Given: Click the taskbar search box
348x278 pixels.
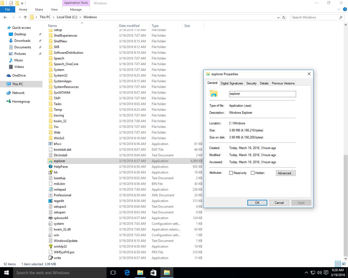Looking at the screenshot, I should (x=60, y=273).
